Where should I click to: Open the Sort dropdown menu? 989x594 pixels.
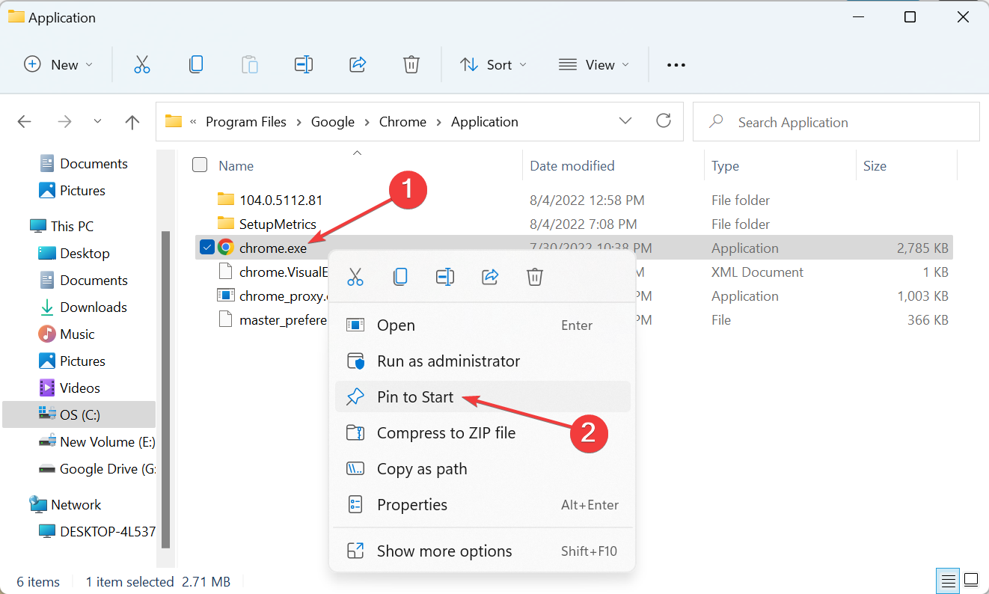point(493,65)
